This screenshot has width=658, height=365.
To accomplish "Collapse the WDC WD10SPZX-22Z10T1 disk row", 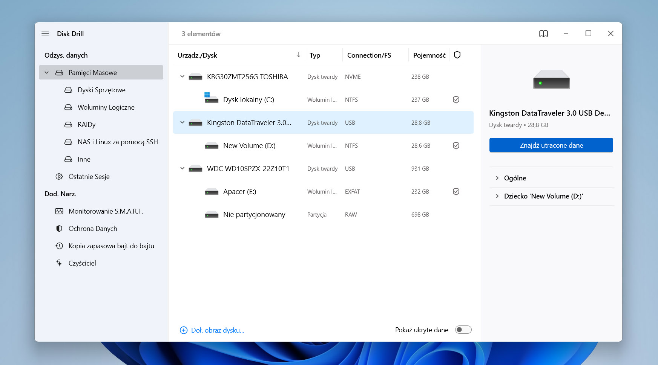I will click(182, 168).
